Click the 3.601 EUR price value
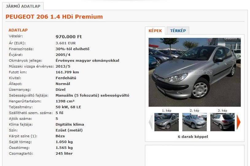 pos(65,43)
